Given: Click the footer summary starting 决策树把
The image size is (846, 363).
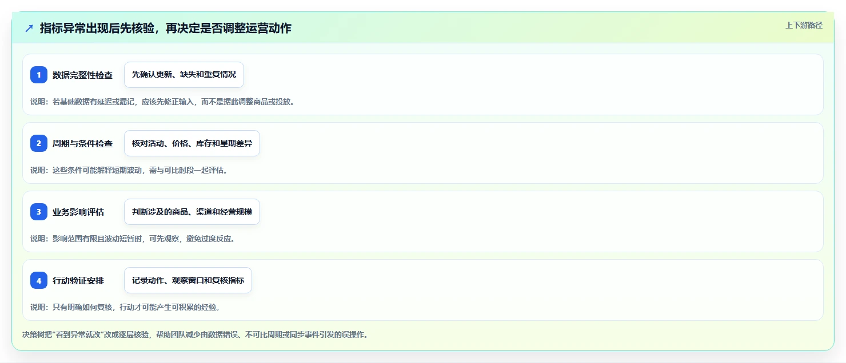Looking at the screenshot, I should click(x=195, y=334).
